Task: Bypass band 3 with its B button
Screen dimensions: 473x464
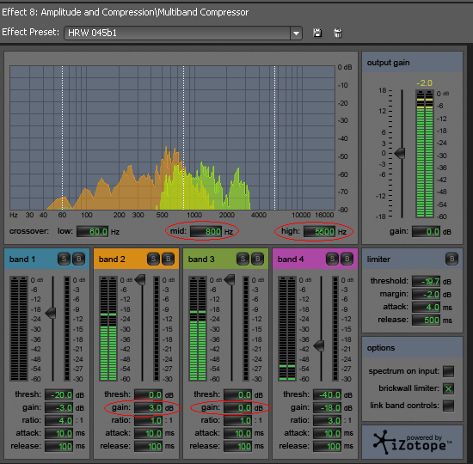Action: [257, 259]
